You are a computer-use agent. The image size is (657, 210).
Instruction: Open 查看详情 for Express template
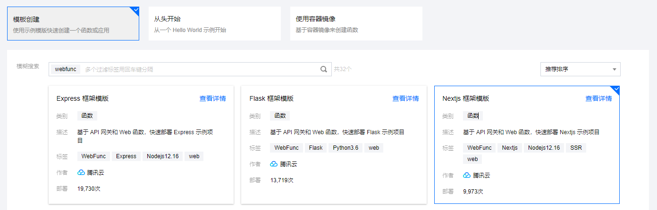click(x=212, y=98)
